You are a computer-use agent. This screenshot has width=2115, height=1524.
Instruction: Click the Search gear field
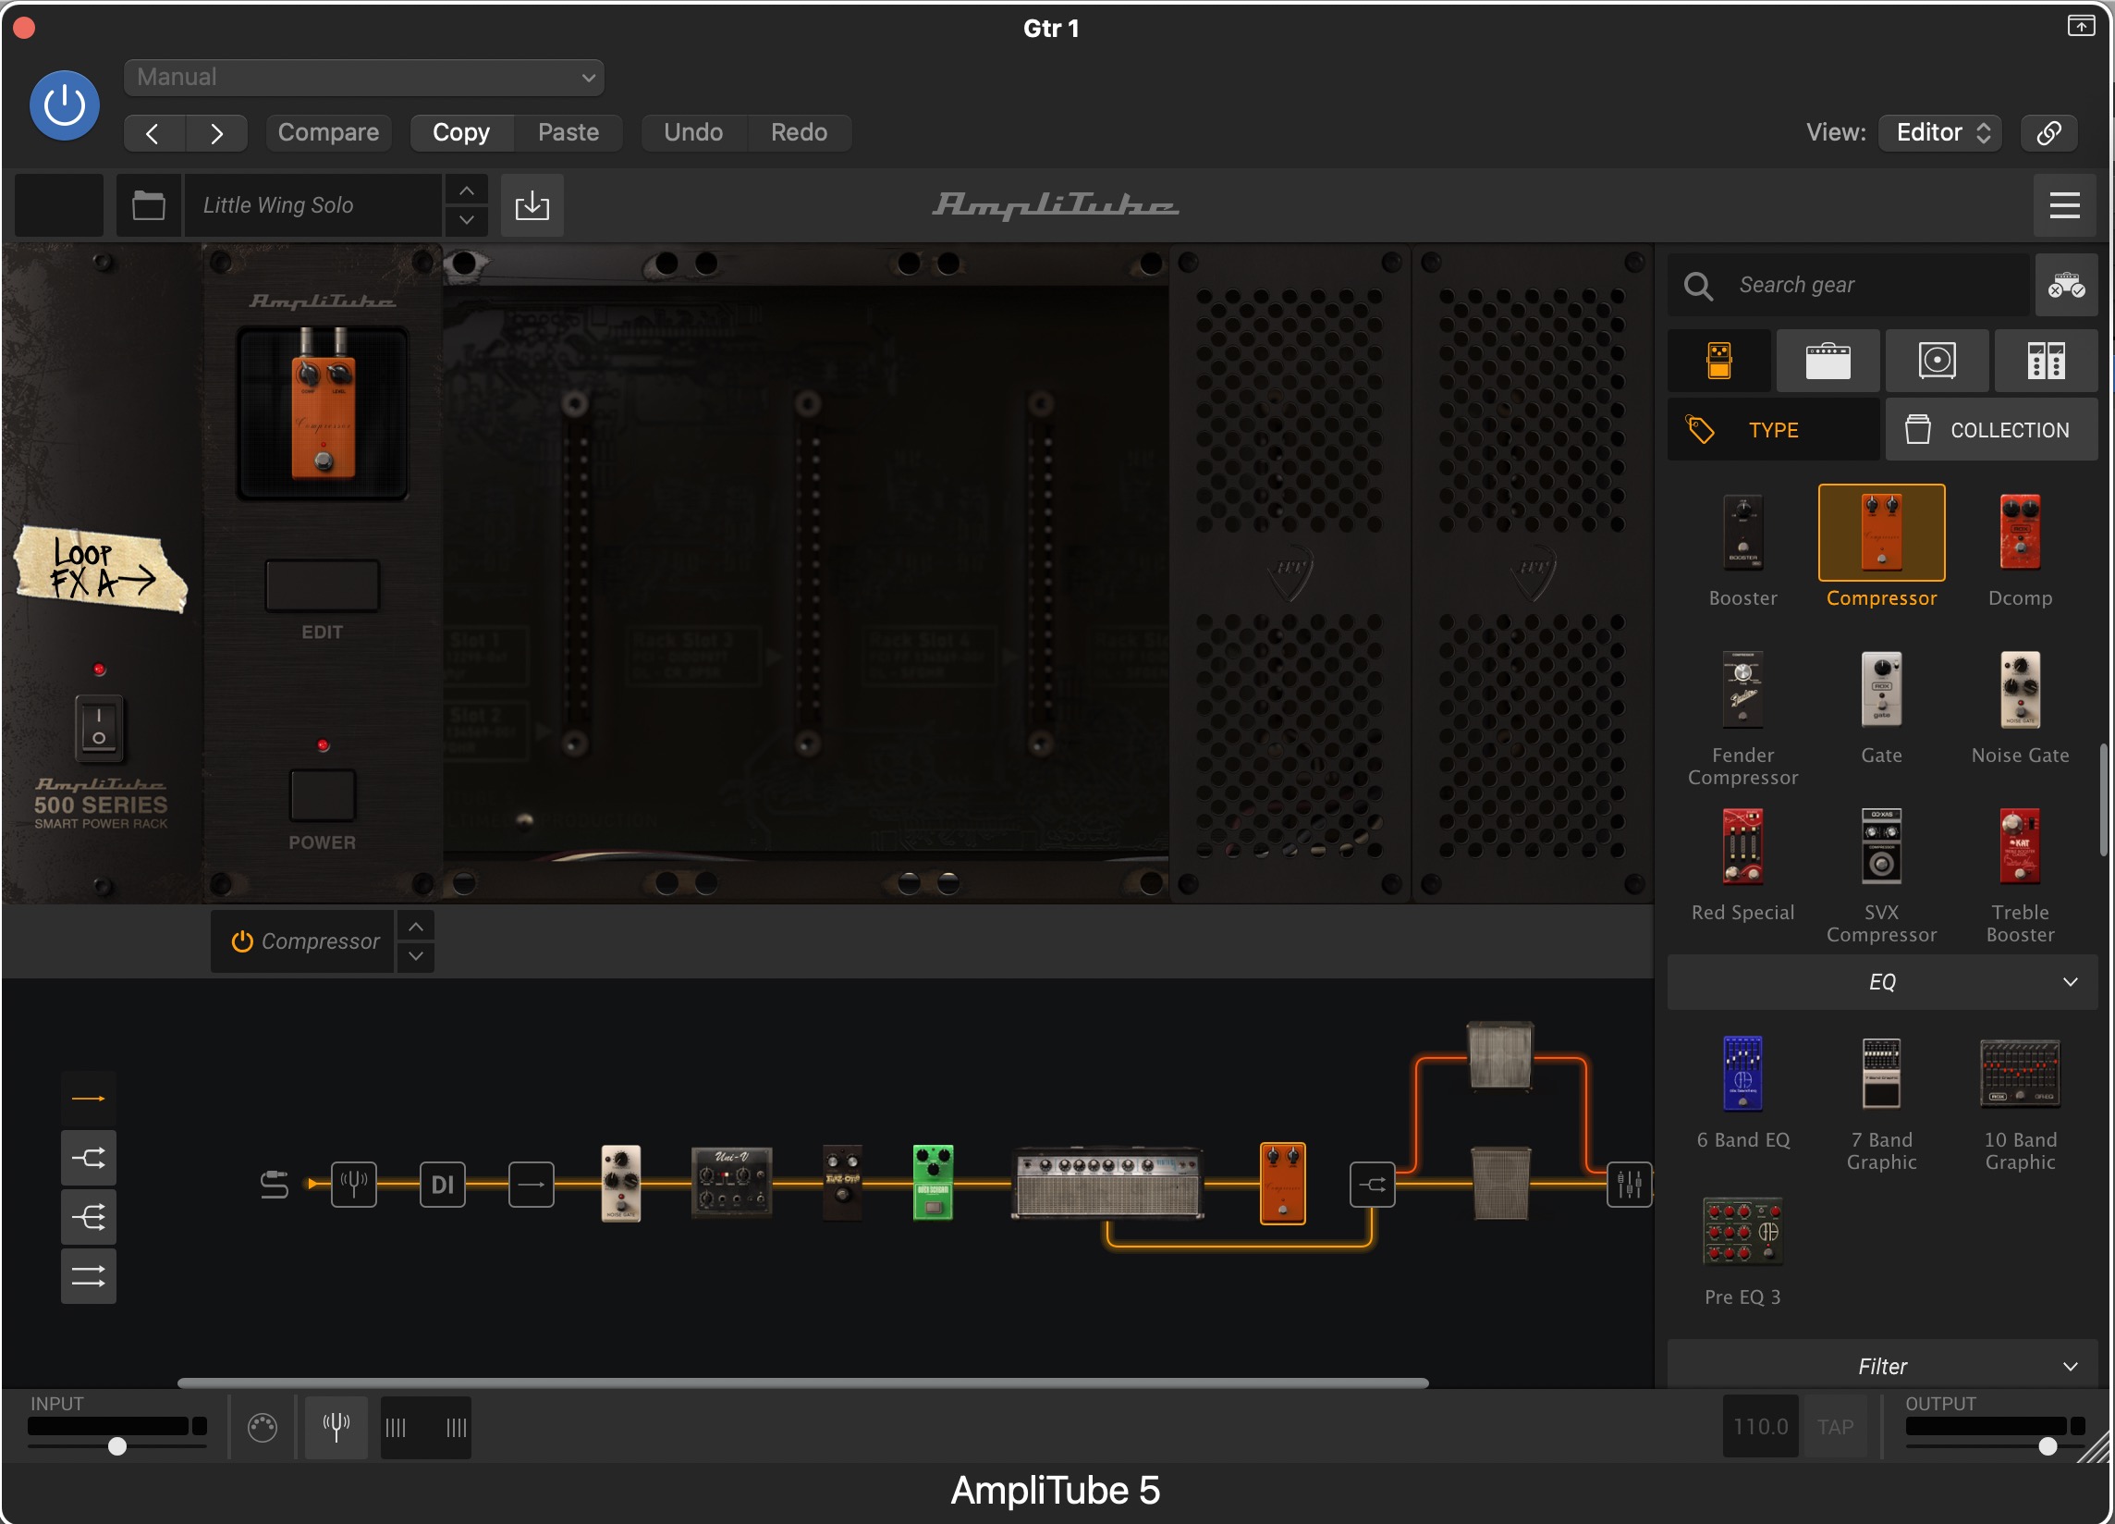1848,286
